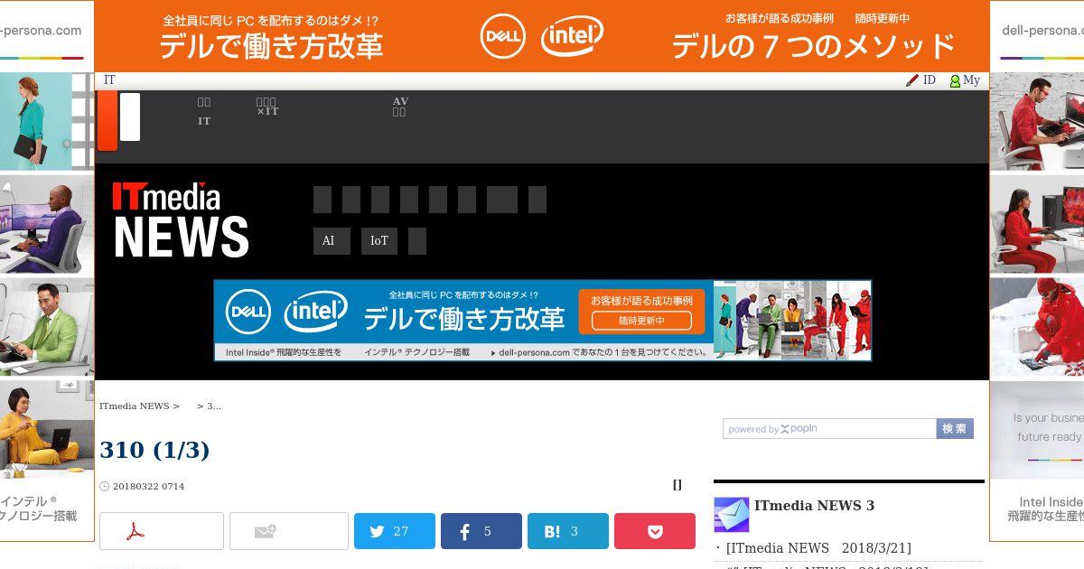Image resolution: width=1084 pixels, height=569 pixels.
Task: Click the dell-persona.com label on the right ad
Action: 1042,30
